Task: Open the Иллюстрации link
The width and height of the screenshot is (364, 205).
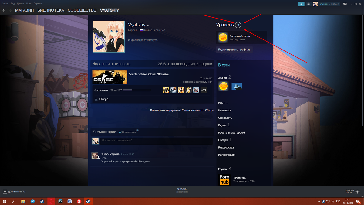Action: pos(227,155)
